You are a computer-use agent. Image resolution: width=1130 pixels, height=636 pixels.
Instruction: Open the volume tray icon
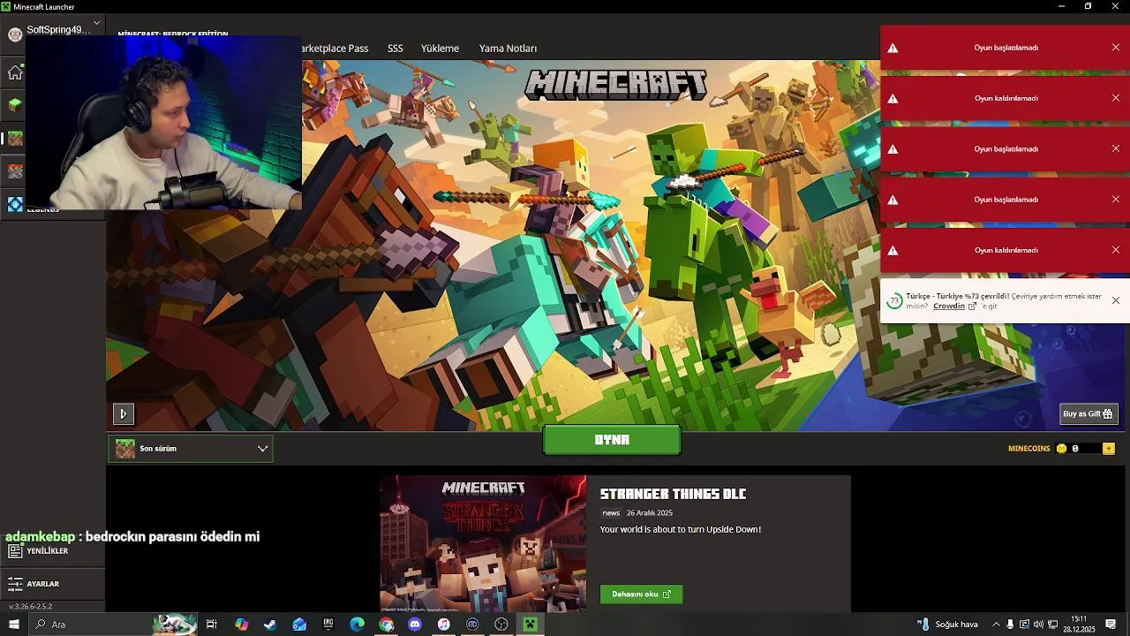click(x=1038, y=625)
